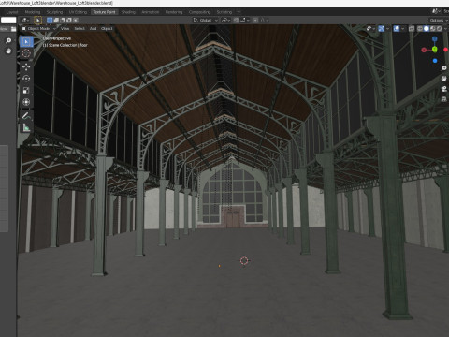Set selection mode to Invert
The height and width of the screenshot is (337, 449).
click(x=69, y=21)
